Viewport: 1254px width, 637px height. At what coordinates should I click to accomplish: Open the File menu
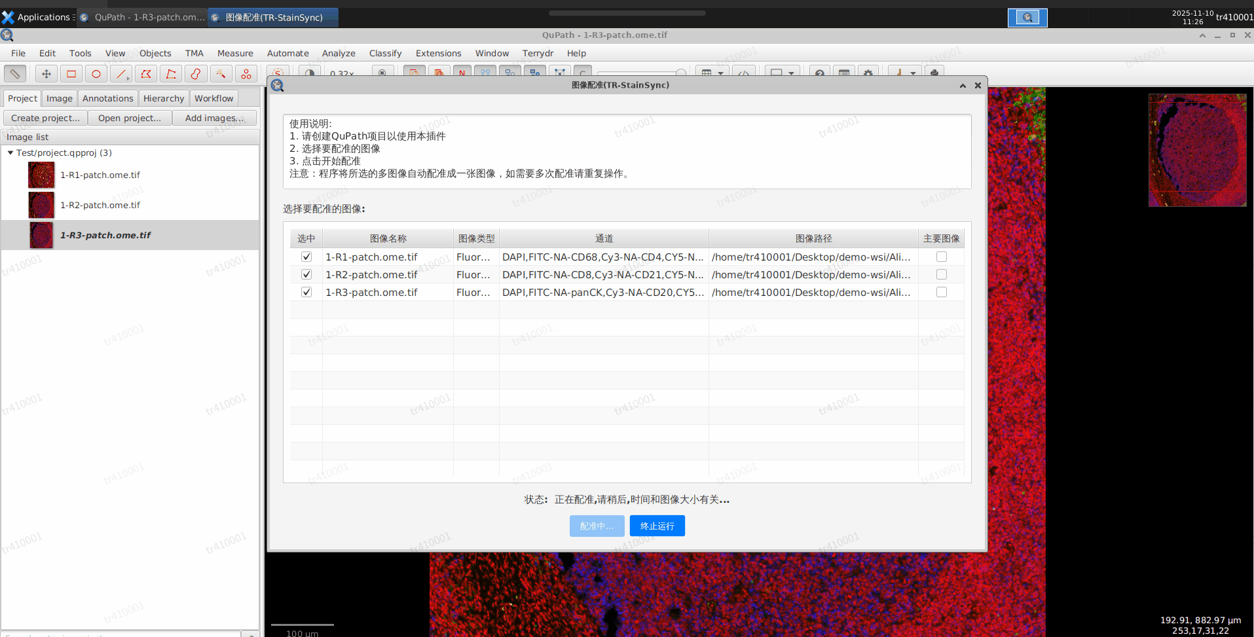point(18,53)
